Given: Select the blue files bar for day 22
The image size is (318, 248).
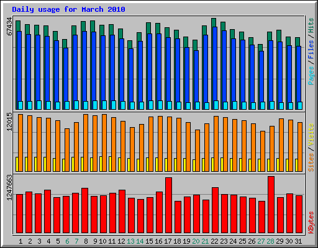Looking at the screenshot, I should click(215, 64).
